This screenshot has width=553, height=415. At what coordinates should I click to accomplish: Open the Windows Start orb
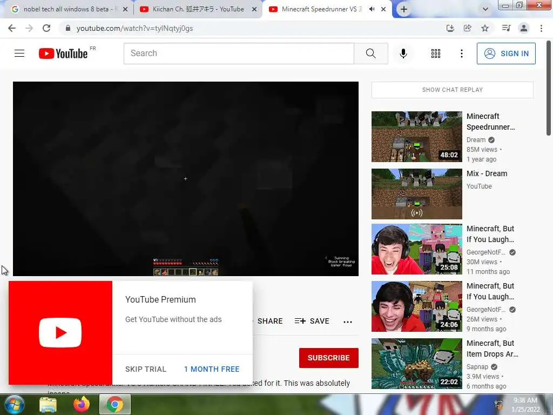(14, 404)
